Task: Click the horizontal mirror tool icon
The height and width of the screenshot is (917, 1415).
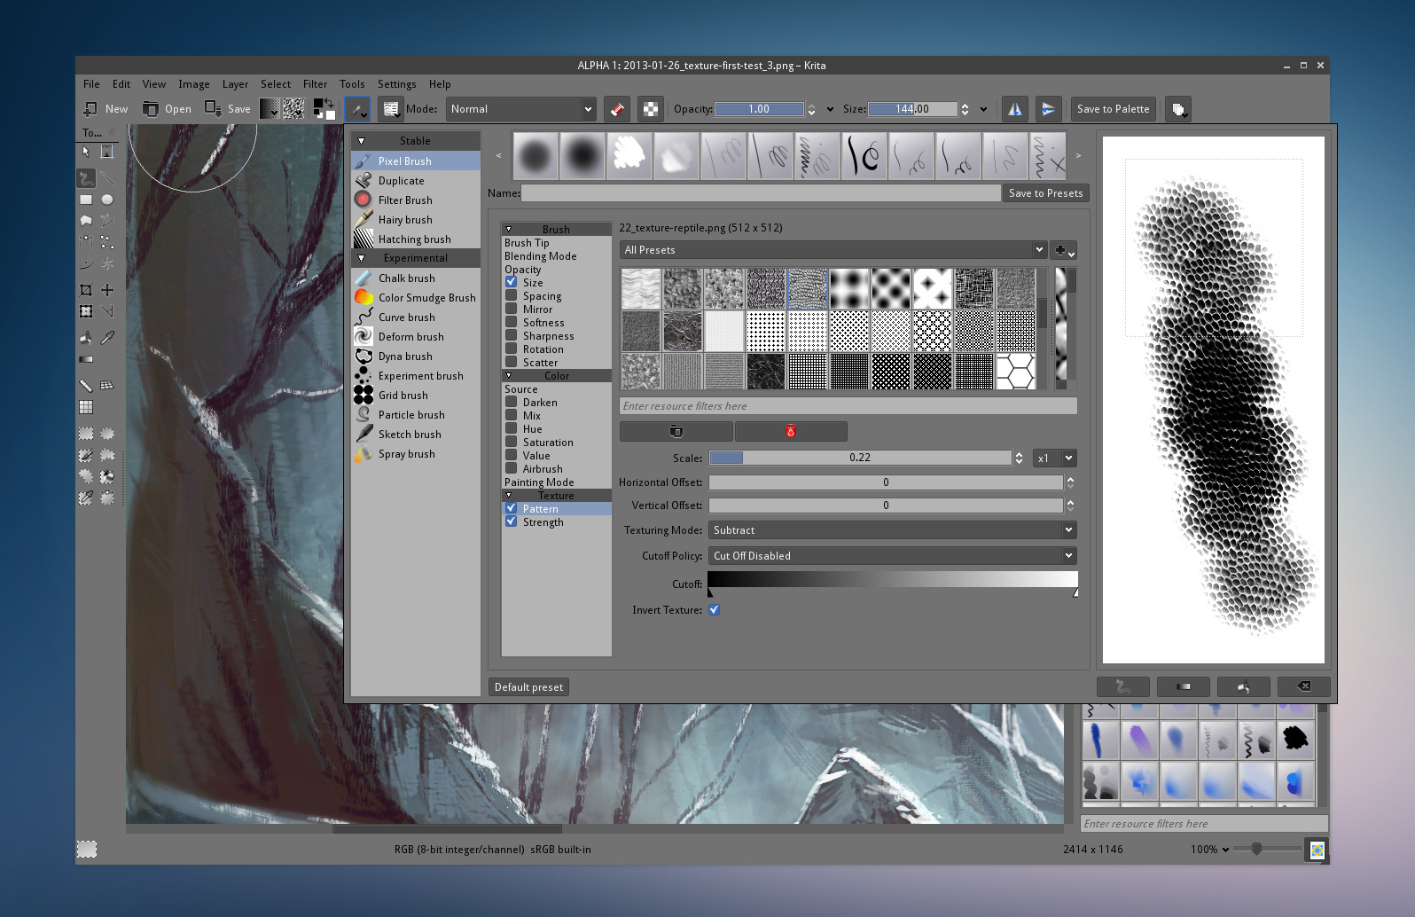Action: [1014, 109]
